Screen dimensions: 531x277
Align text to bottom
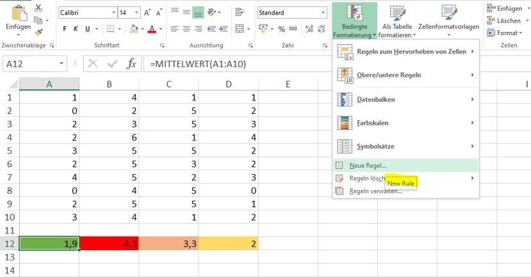pyautogui.click(x=198, y=13)
